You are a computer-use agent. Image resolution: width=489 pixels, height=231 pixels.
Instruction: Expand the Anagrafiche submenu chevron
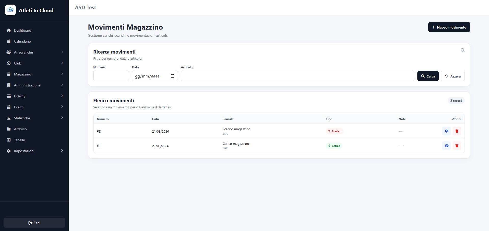coord(62,52)
